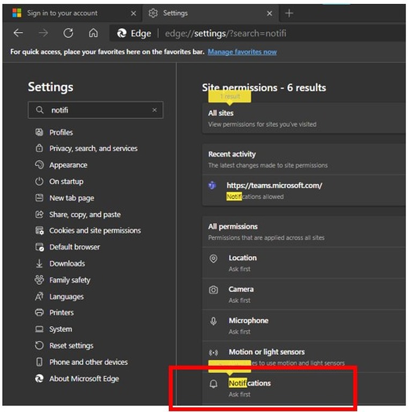Click the Notifications bell icon

click(x=213, y=384)
